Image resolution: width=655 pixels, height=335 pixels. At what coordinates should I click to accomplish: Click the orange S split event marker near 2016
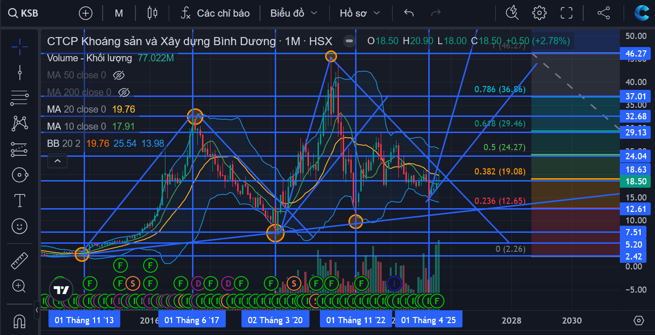[133, 284]
